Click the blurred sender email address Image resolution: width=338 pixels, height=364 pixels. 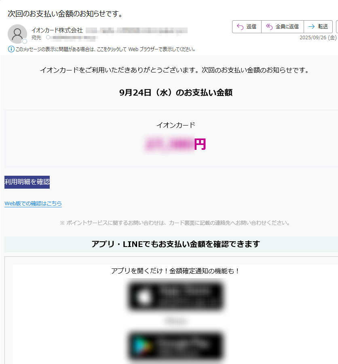tap(137, 31)
